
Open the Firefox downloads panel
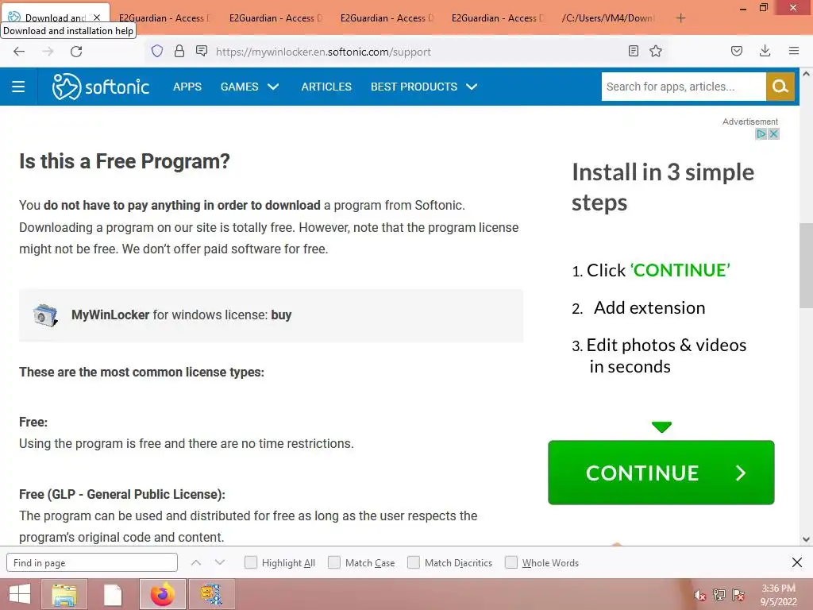tap(765, 51)
